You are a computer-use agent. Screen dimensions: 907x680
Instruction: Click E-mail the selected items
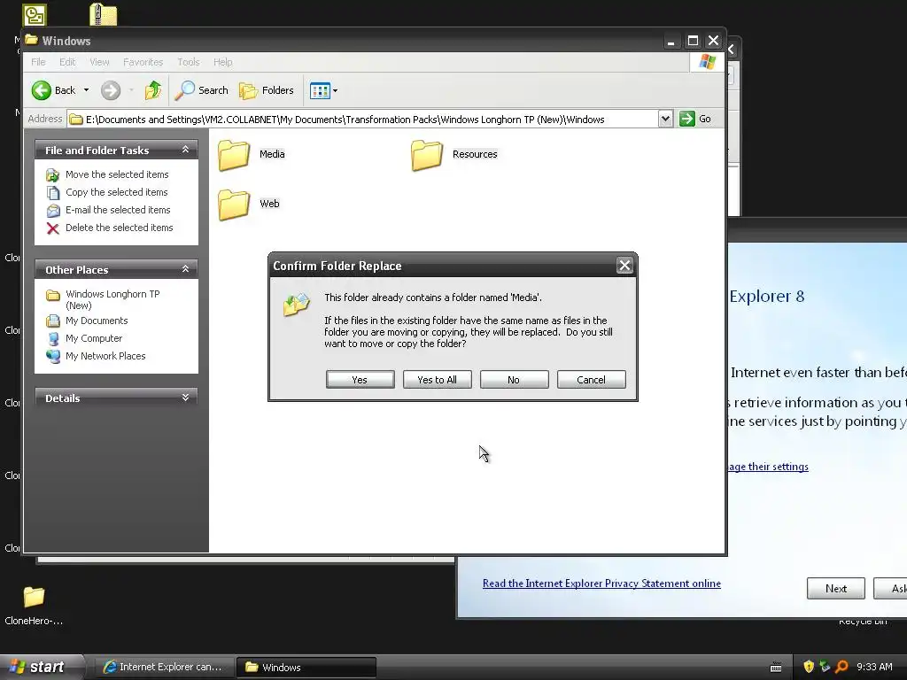click(x=118, y=210)
